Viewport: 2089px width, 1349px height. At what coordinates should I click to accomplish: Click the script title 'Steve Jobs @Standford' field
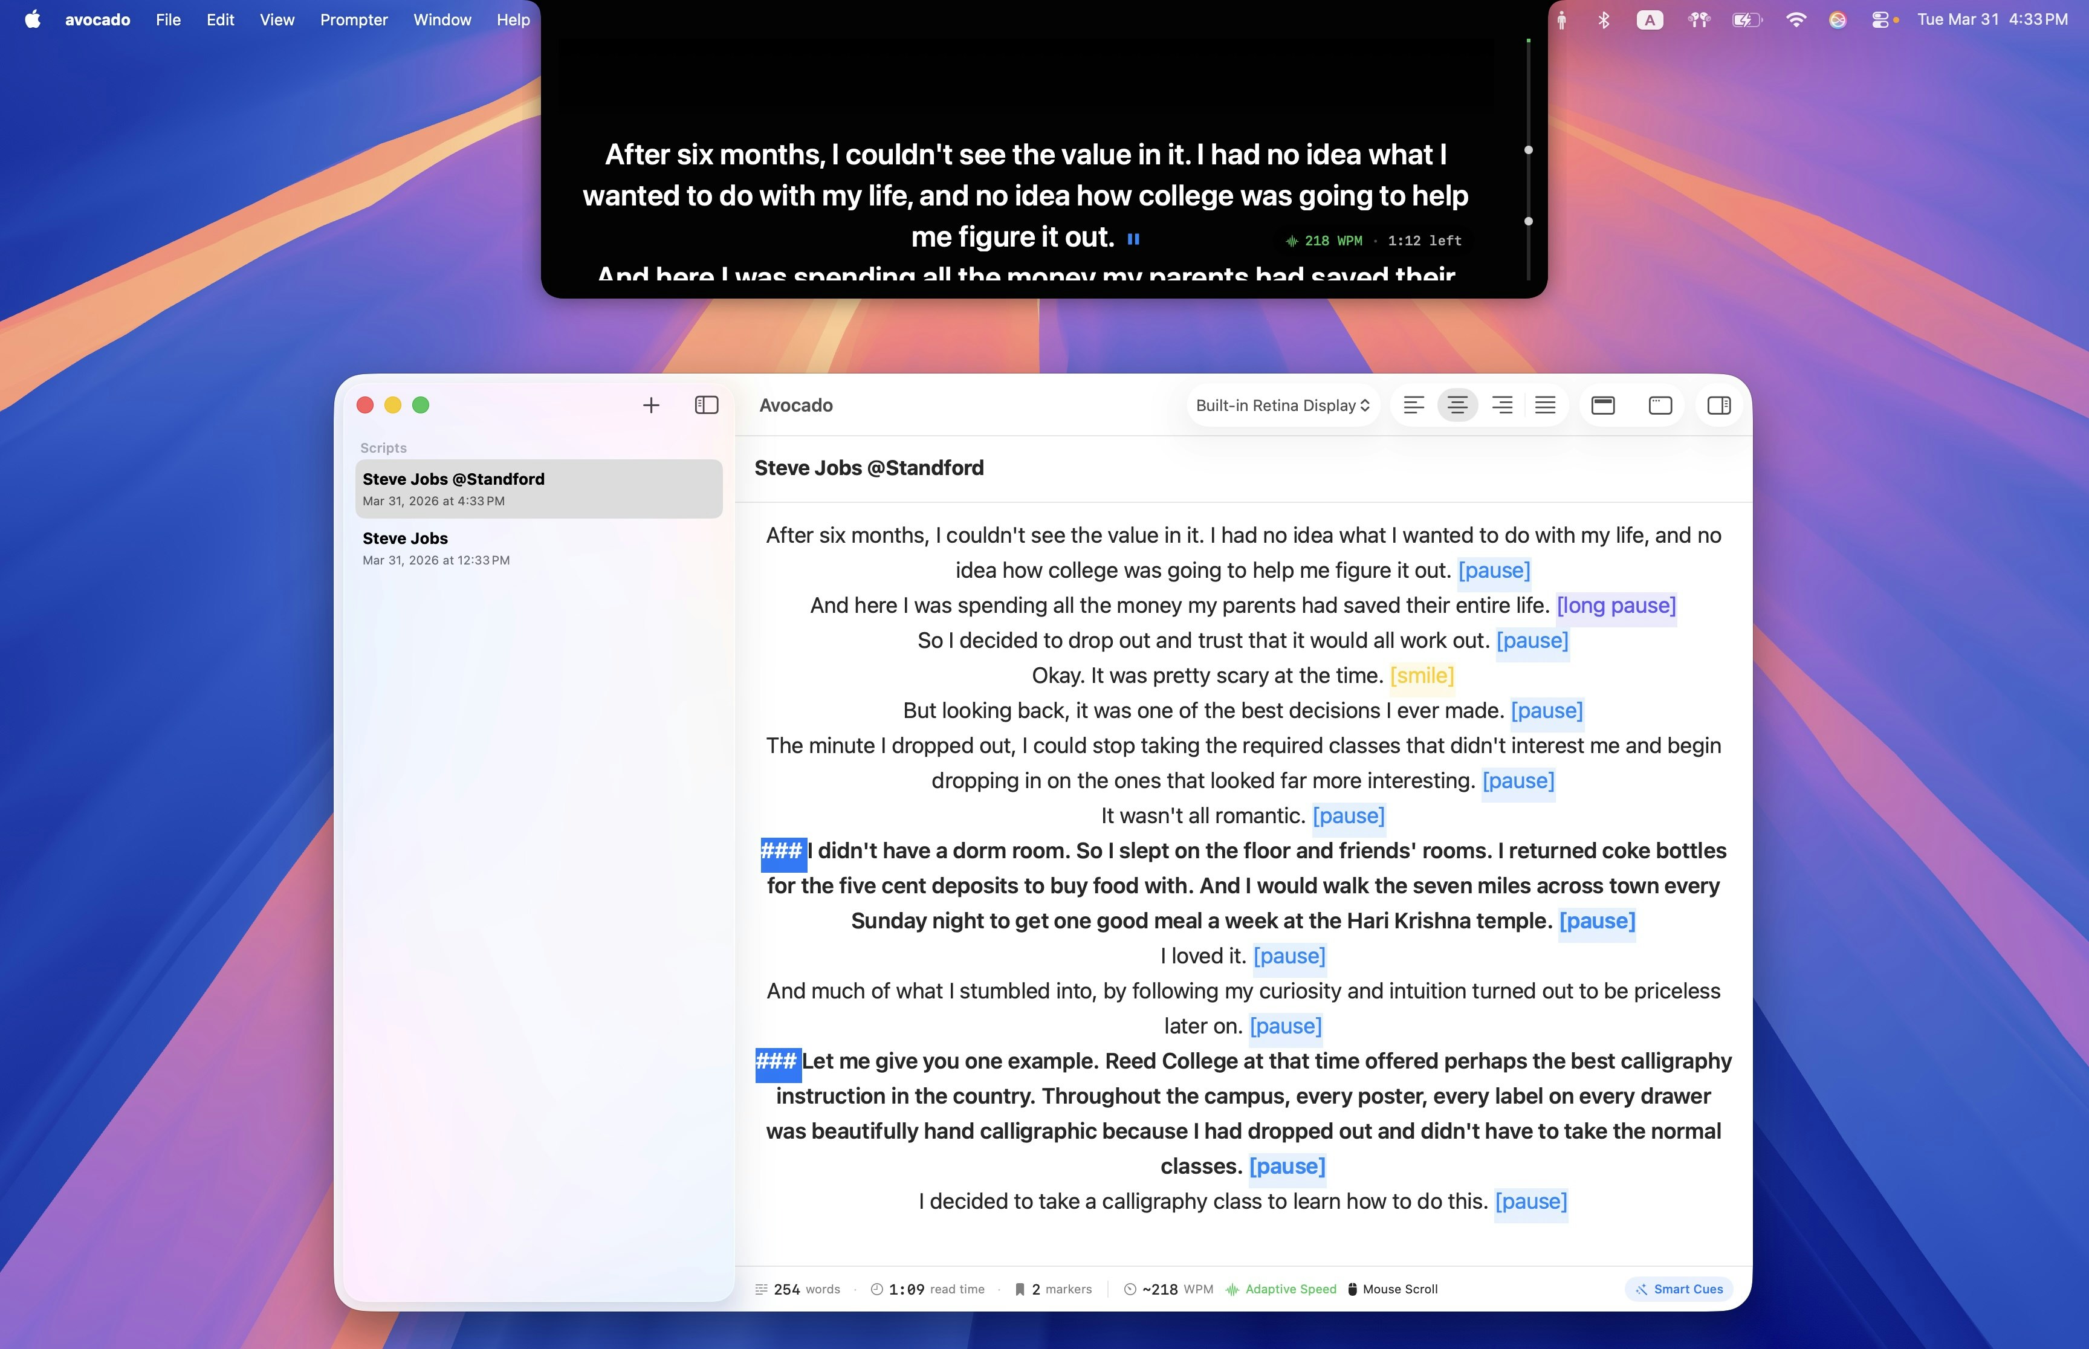pyautogui.click(x=869, y=468)
